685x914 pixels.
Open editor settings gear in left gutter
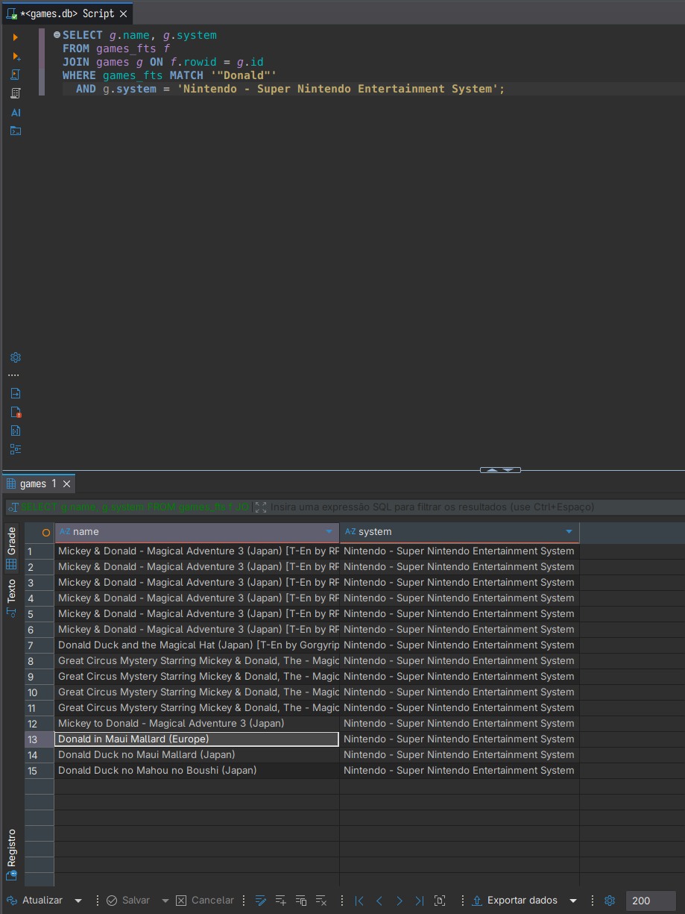[x=16, y=357]
